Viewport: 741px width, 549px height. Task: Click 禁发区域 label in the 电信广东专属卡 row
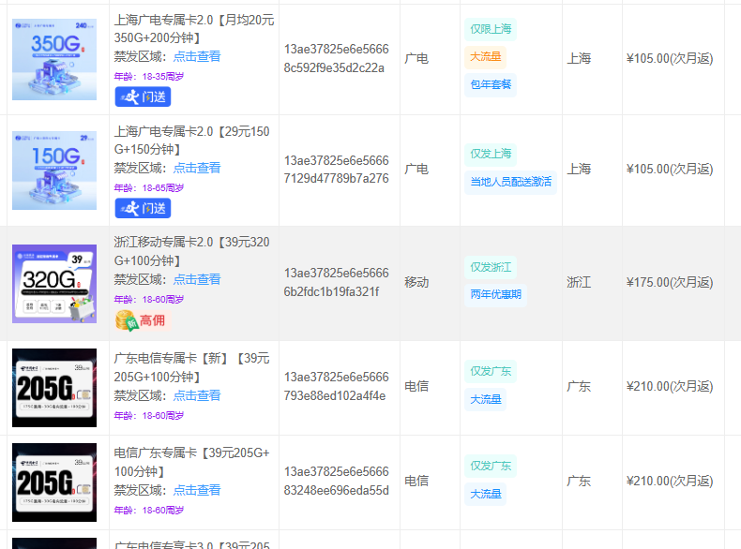tap(141, 490)
